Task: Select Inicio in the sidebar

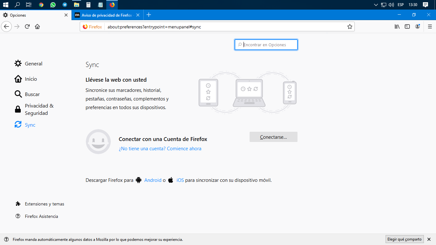Action: tap(31, 79)
